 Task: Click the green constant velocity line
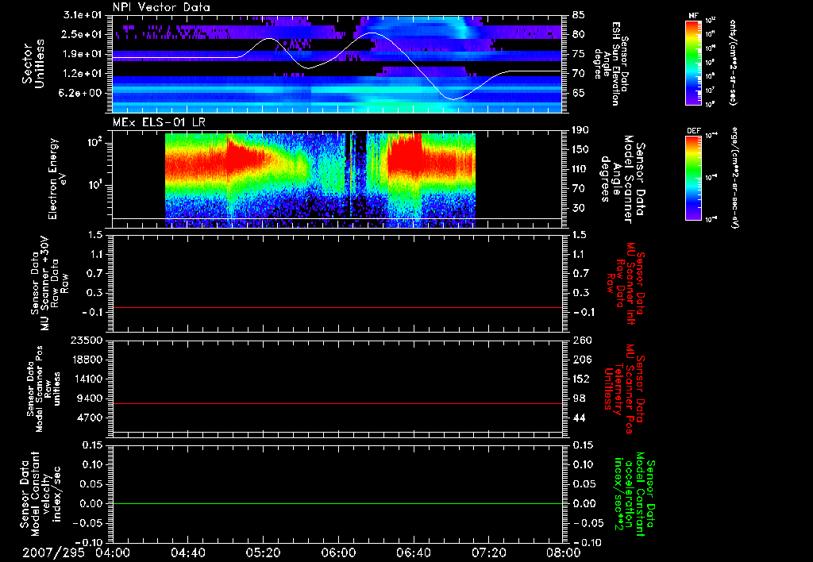point(337,503)
